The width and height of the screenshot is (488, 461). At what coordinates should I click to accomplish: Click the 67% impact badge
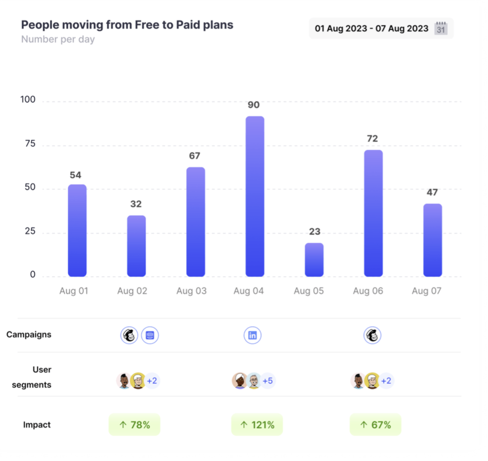(x=375, y=425)
